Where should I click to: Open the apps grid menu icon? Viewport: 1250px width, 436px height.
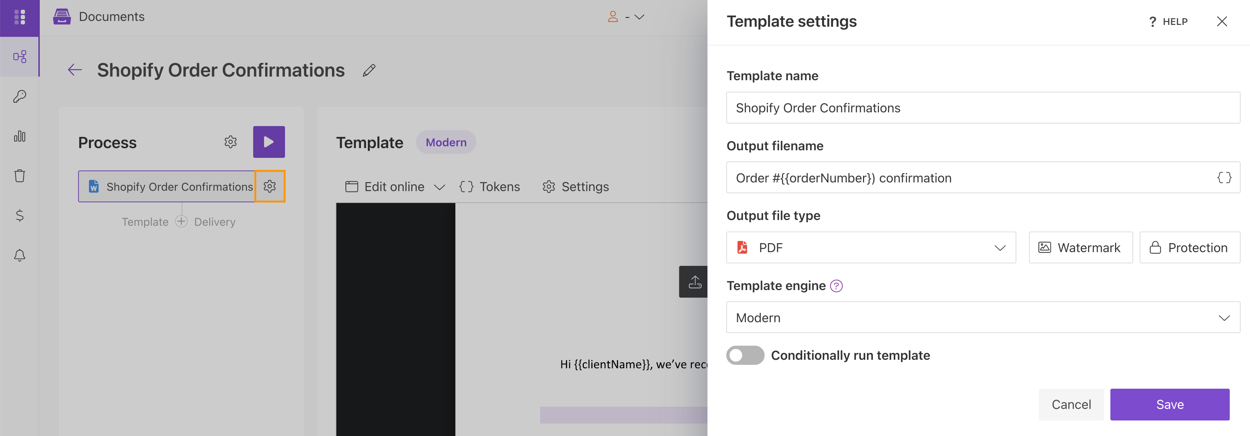point(20,17)
